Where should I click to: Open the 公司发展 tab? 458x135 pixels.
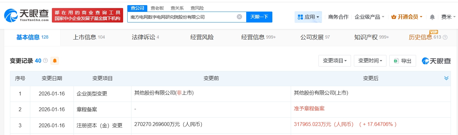click(315, 37)
